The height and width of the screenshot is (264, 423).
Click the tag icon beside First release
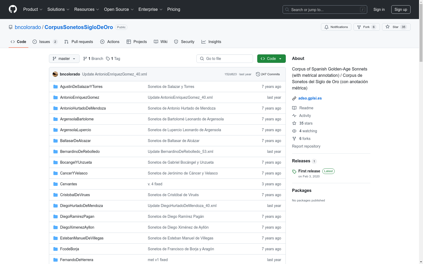[x=294, y=172]
